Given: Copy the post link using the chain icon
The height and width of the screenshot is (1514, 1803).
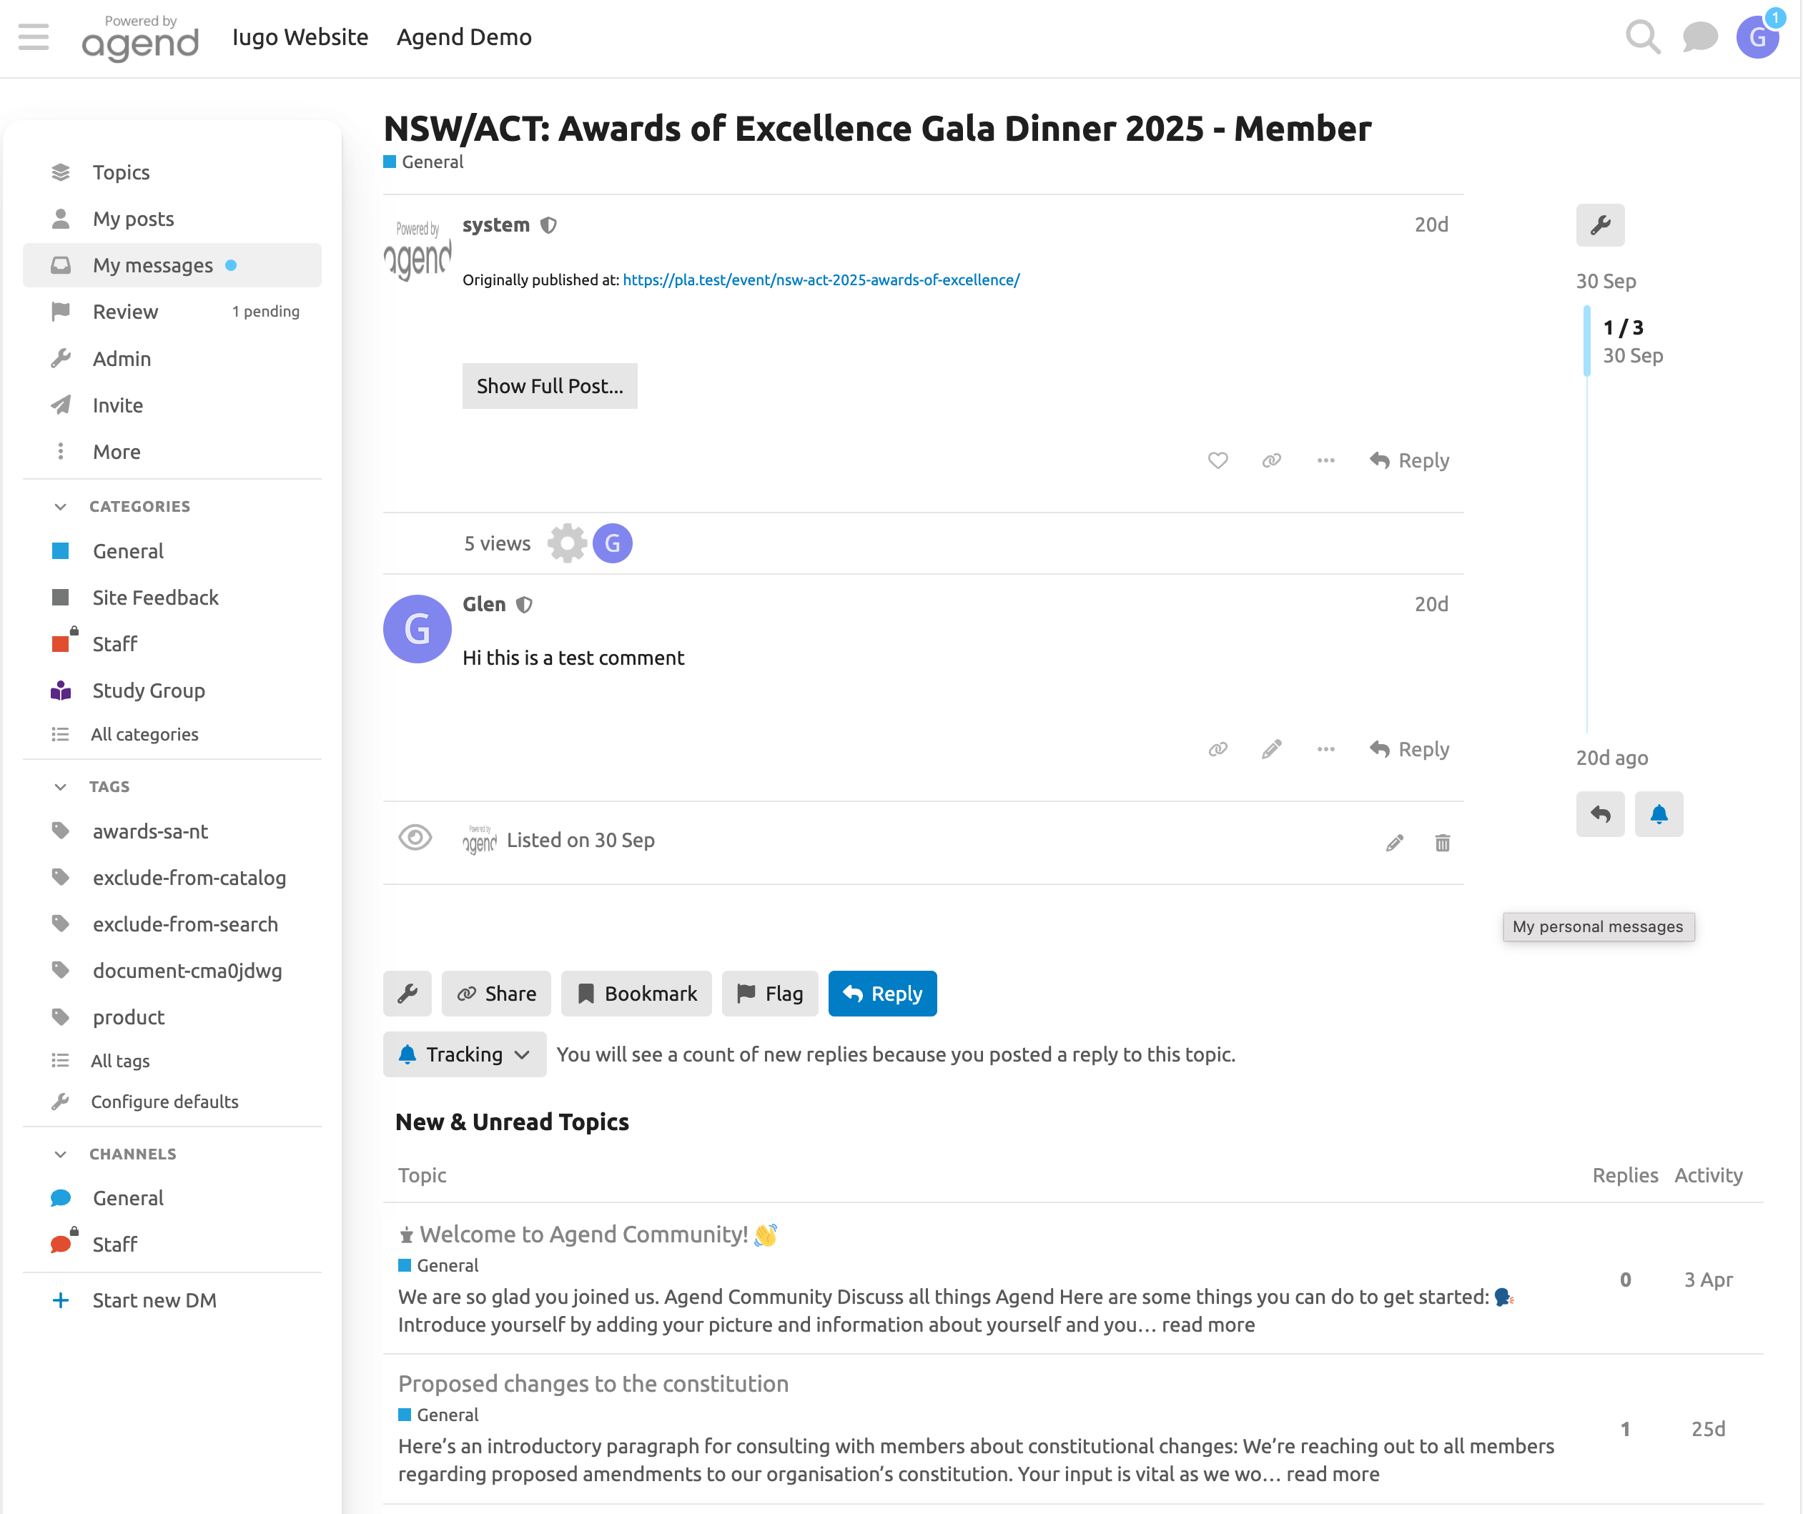Looking at the screenshot, I should (1272, 460).
